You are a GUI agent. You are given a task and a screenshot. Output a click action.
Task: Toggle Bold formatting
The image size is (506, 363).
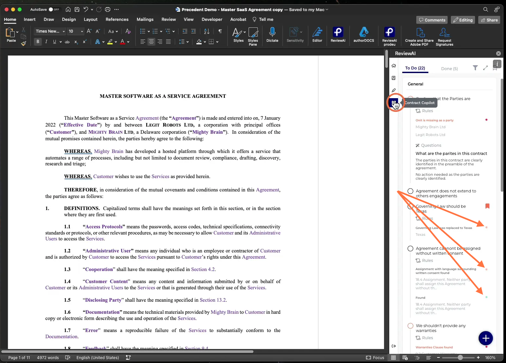click(38, 41)
